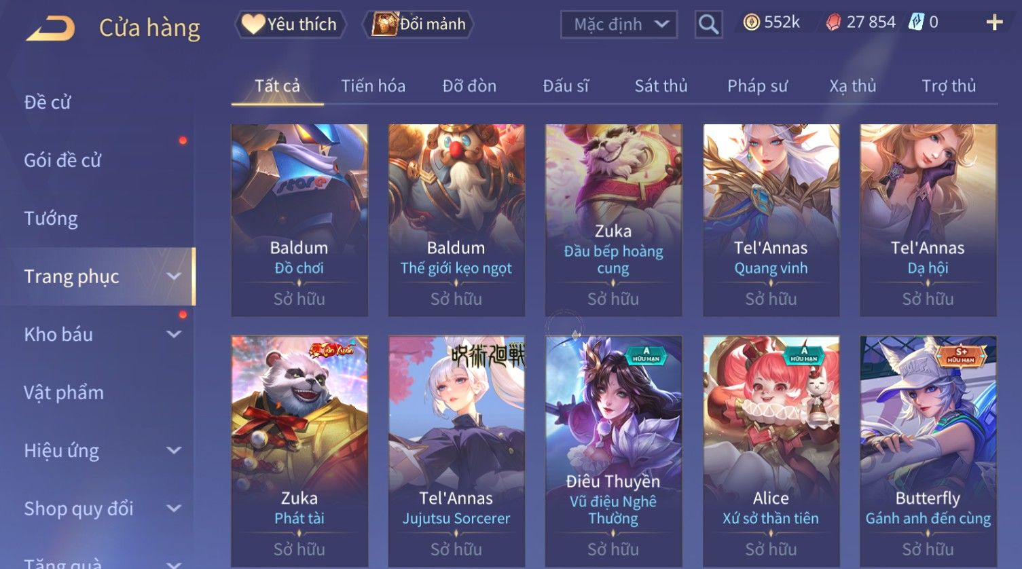Viewport: 1022px width, 569px height.
Task: Expand the Hiệu ứng sidebar chevron
Action: tap(174, 450)
